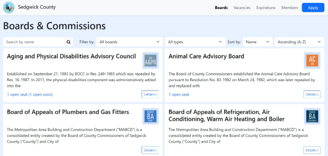The image size is (328, 156).
Task: View Details for Refrigeration Air Conditioning board
Action: 312,150
